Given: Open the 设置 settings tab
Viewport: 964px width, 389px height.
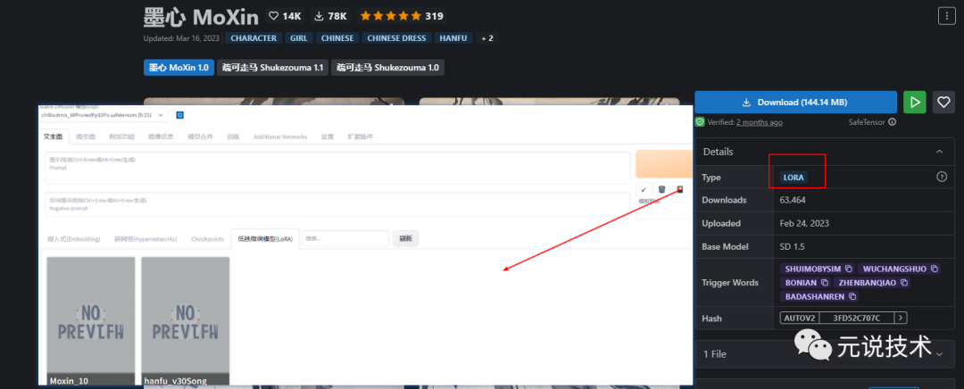Looking at the screenshot, I should pos(327,137).
